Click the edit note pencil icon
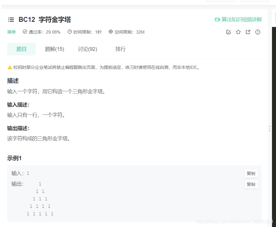The image size is (276, 227). (228, 32)
